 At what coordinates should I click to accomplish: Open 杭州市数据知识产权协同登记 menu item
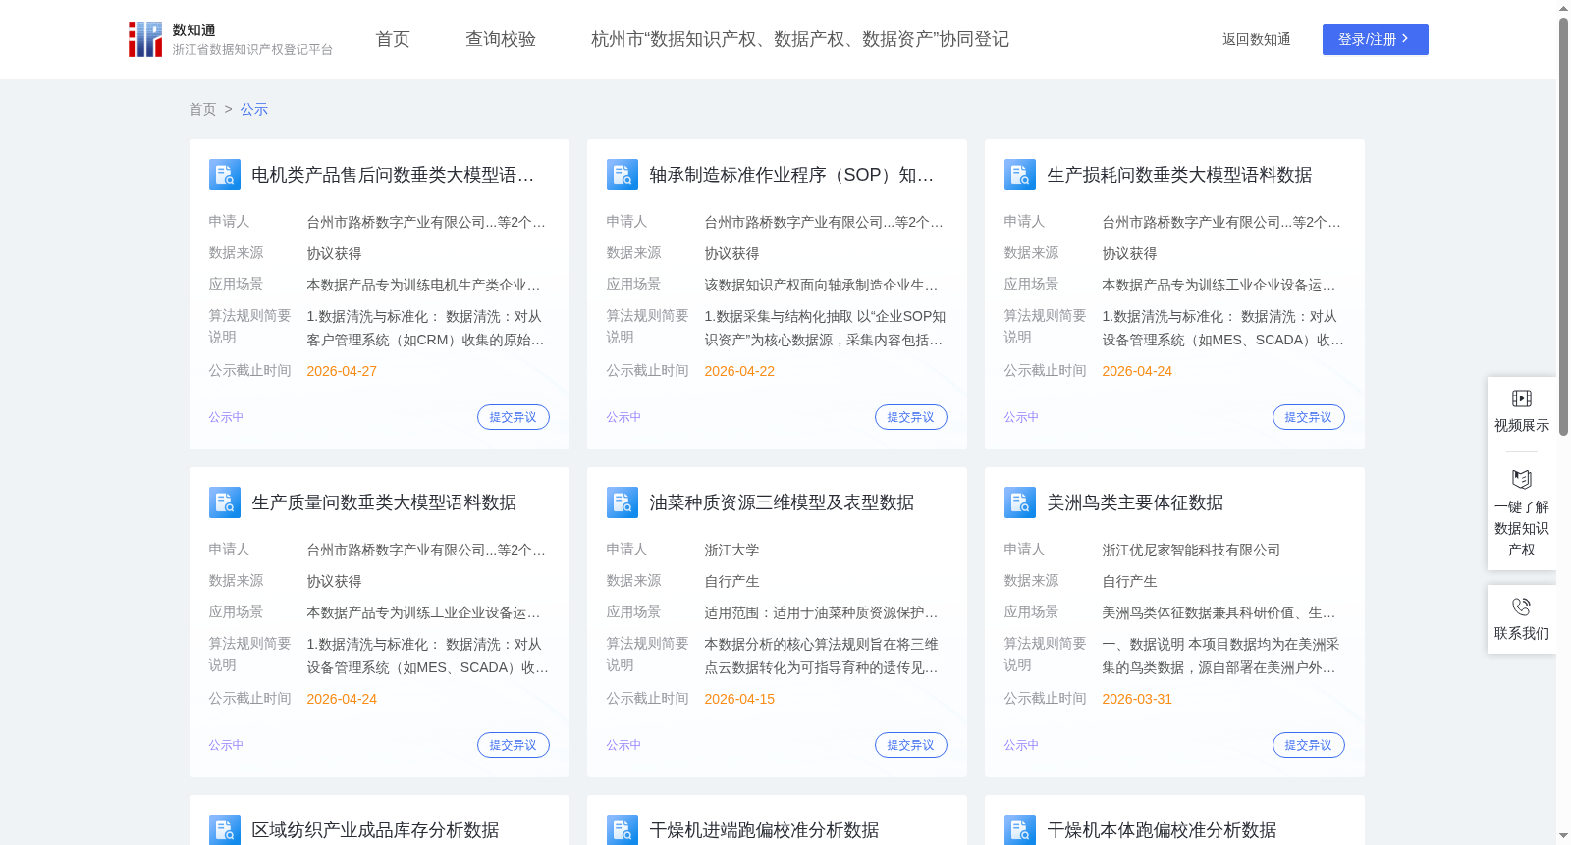click(x=800, y=39)
